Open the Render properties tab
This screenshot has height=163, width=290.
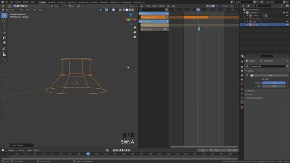242,67
